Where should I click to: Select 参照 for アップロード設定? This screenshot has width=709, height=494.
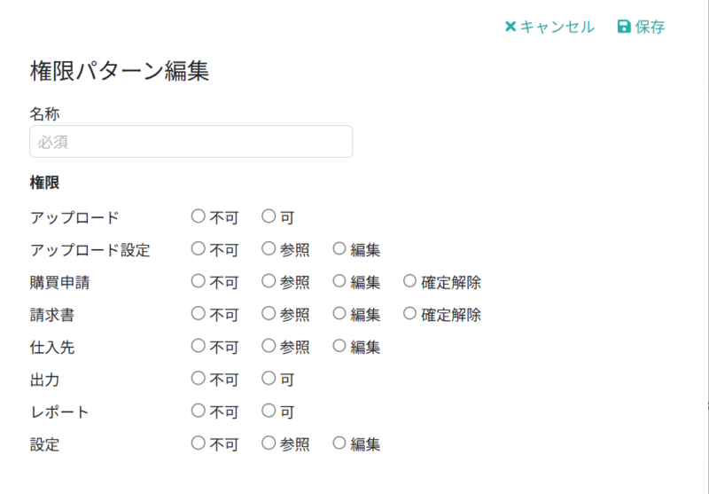[269, 248]
